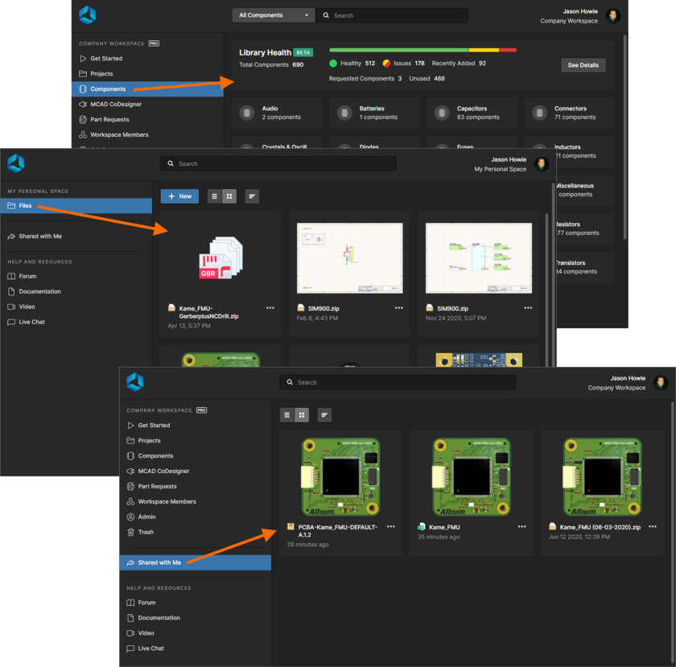Click the Library Health status color bar
This screenshot has width=676, height=667.
pyautogui.click(x=422, y=49)
